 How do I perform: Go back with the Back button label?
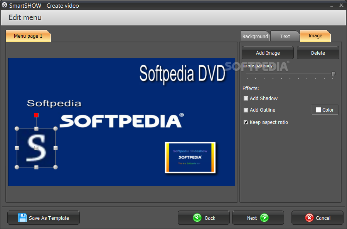coord(210,218)
